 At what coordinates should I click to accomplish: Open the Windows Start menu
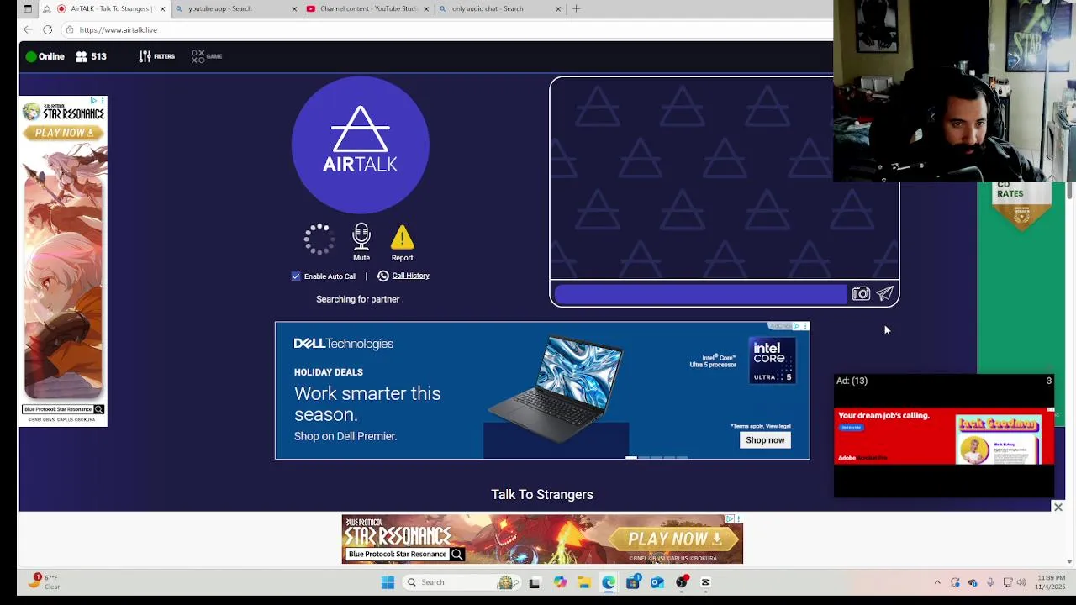[x=388, y=582]
